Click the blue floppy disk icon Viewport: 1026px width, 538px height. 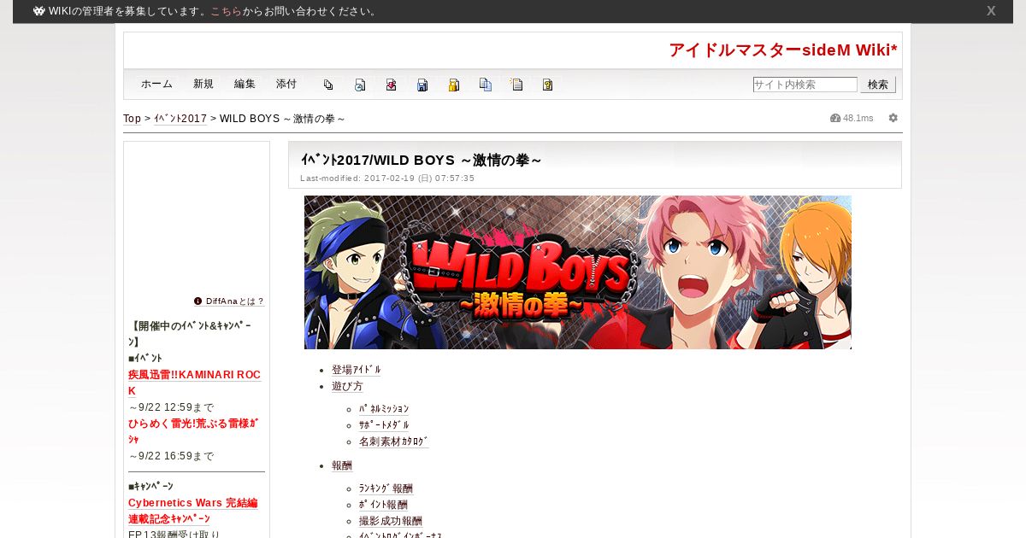422,85
